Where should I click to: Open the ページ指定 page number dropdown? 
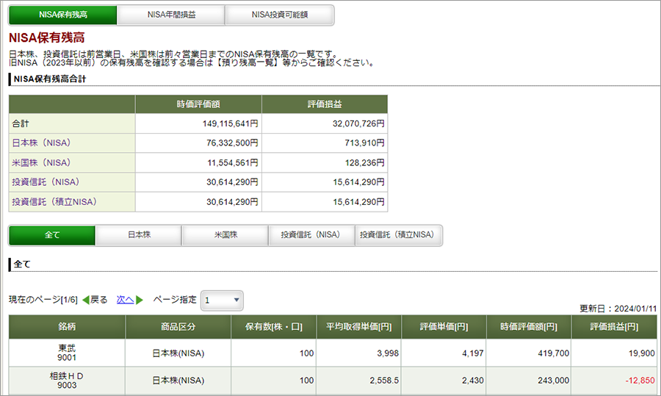pos(222,300)
